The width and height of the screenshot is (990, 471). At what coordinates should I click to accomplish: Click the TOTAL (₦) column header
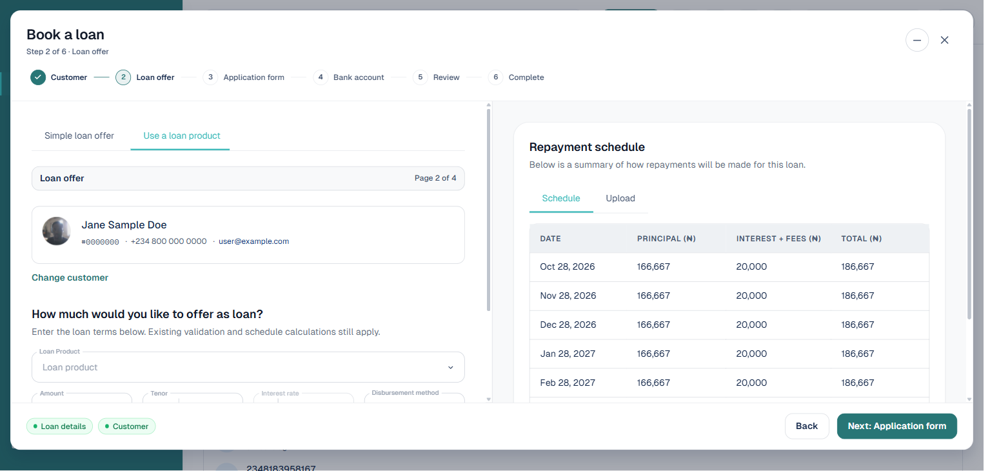click(x=862, y=239)
